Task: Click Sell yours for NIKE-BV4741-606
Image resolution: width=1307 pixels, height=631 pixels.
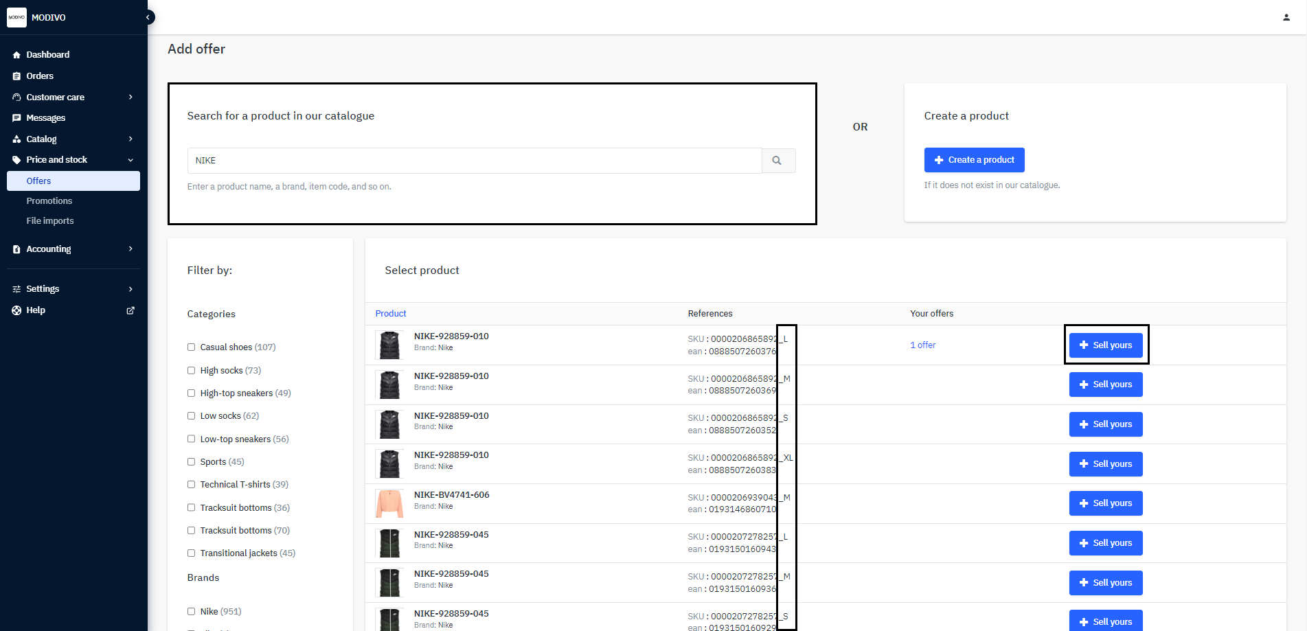Action: tap(1106, 503)
